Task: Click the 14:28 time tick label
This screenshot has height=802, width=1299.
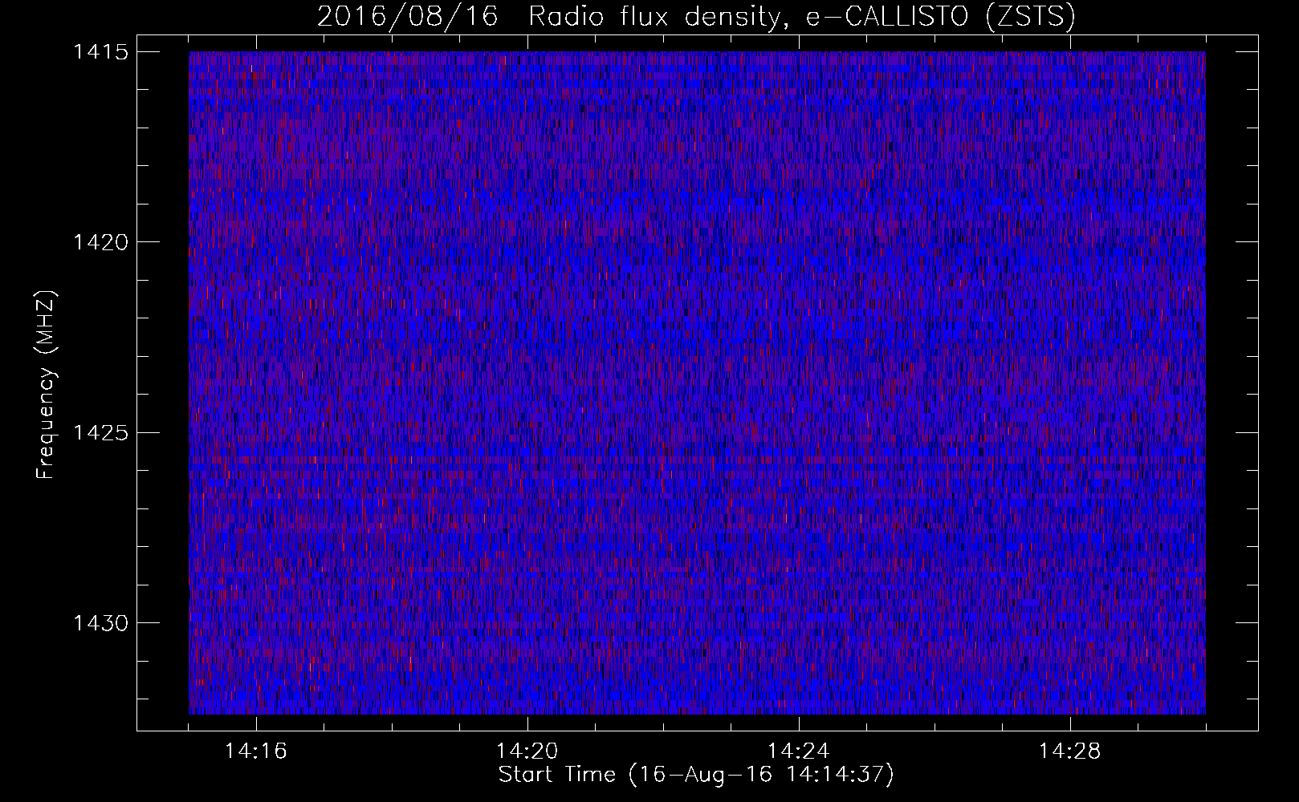Action: point(1070,751)
